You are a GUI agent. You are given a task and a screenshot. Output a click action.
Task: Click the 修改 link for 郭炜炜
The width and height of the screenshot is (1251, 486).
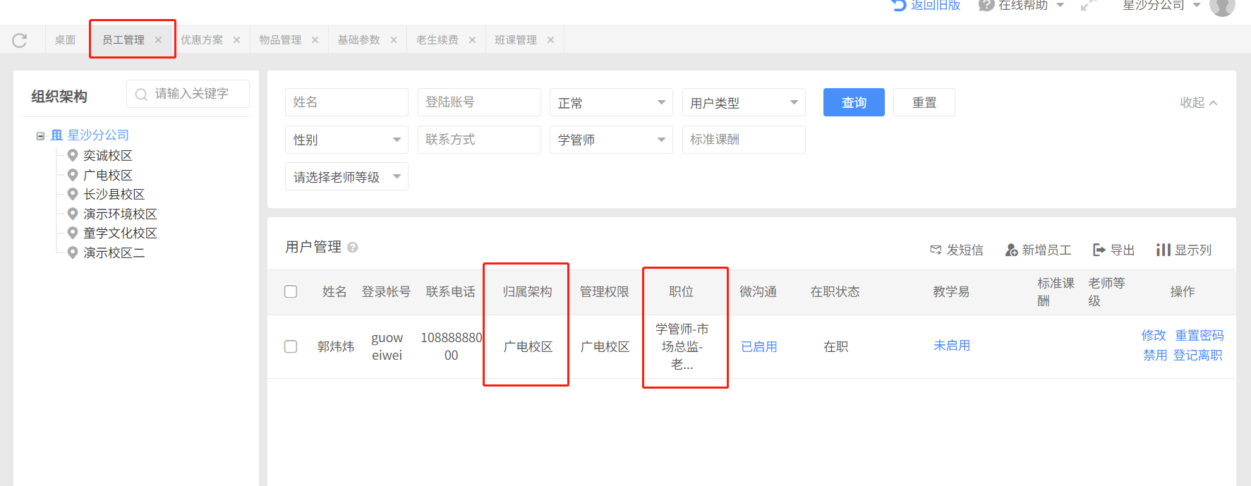pos(1154,335)
